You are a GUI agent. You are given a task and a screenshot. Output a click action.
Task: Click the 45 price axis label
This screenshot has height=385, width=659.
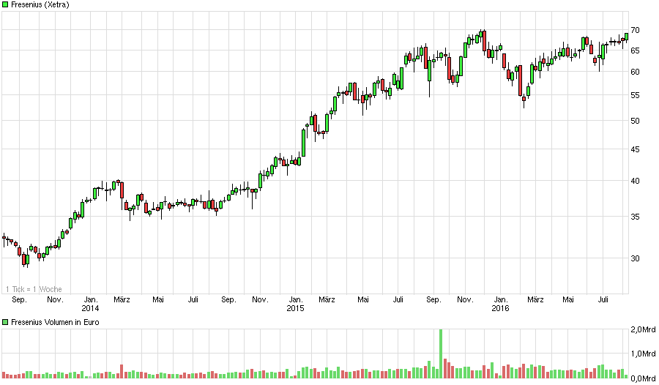tap(635, 149)
